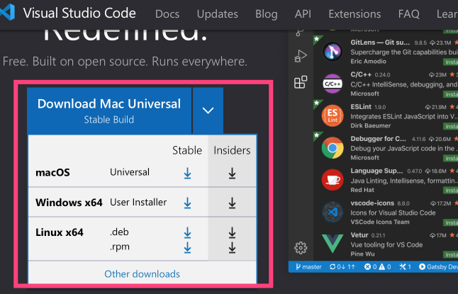
Task: Click the 'Icons for Visual Studio Code' description
Action: (393, 213)
